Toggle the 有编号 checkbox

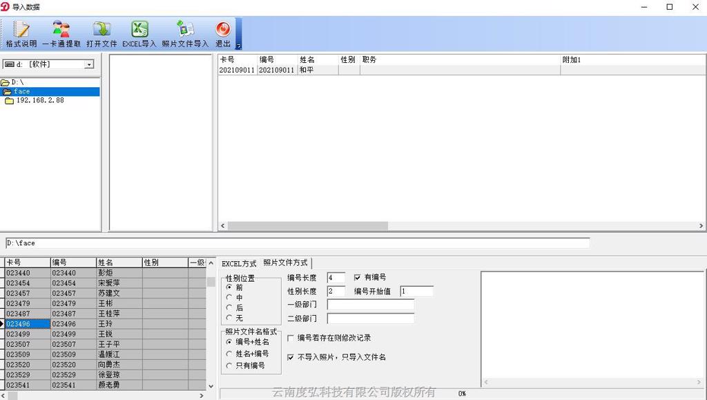358,278
